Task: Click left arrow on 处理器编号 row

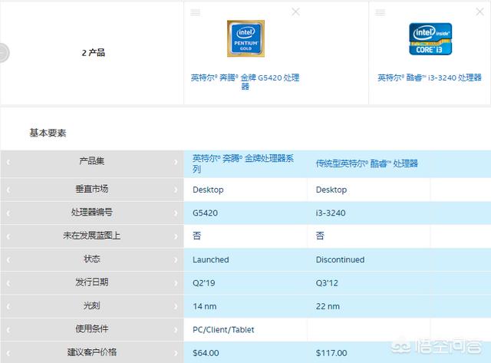Action: tap(8, 213)
